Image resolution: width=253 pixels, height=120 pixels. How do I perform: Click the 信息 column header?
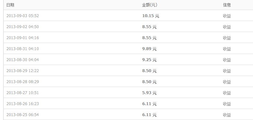[x=227, y=5]
